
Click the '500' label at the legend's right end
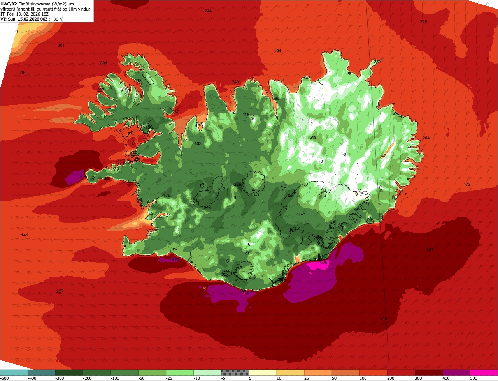click(x=474, y=378)
